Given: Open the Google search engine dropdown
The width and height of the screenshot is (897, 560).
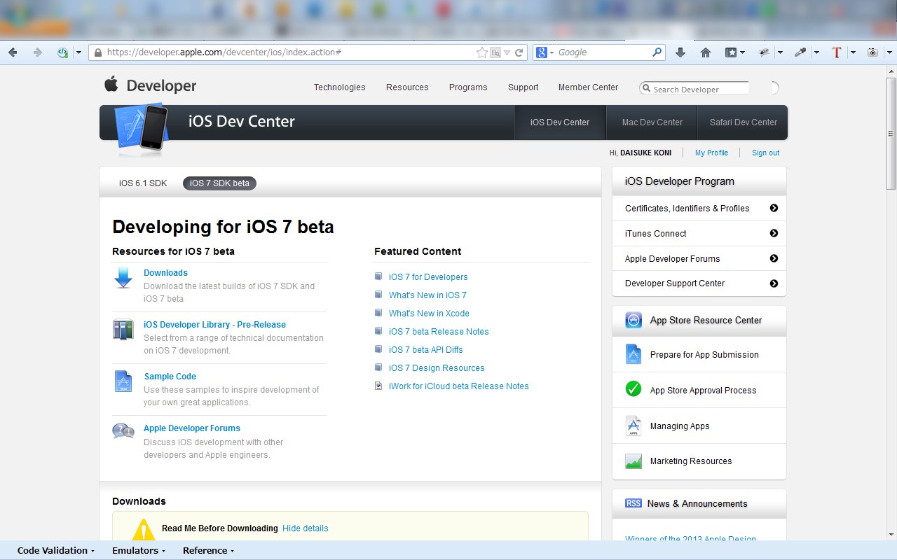Looking at the screenshot, I should [x=545, y=52].
